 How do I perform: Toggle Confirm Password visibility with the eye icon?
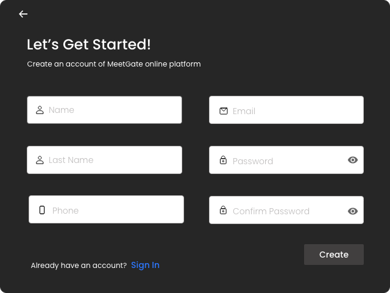click(353, 211)
